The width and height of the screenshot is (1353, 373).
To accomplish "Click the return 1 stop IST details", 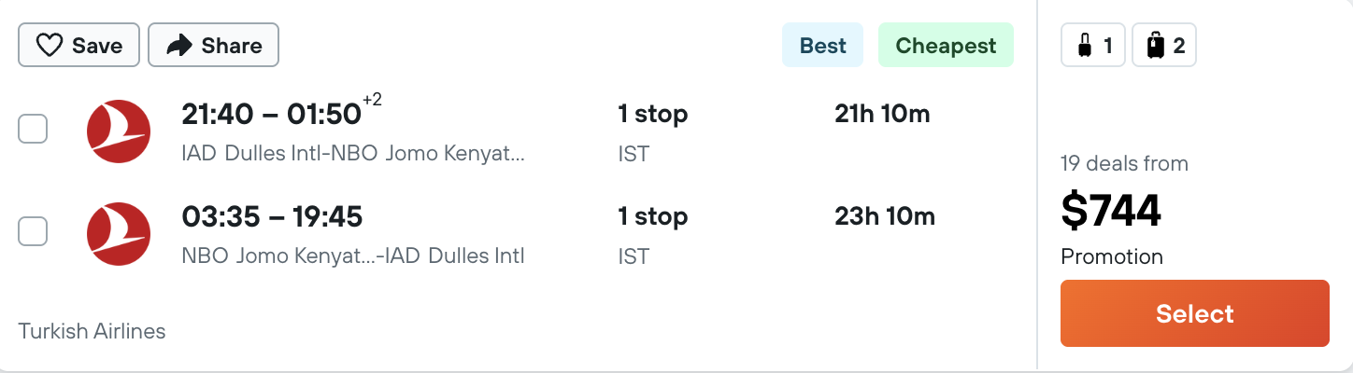I will pyautogui.click(x=652, y=235).
